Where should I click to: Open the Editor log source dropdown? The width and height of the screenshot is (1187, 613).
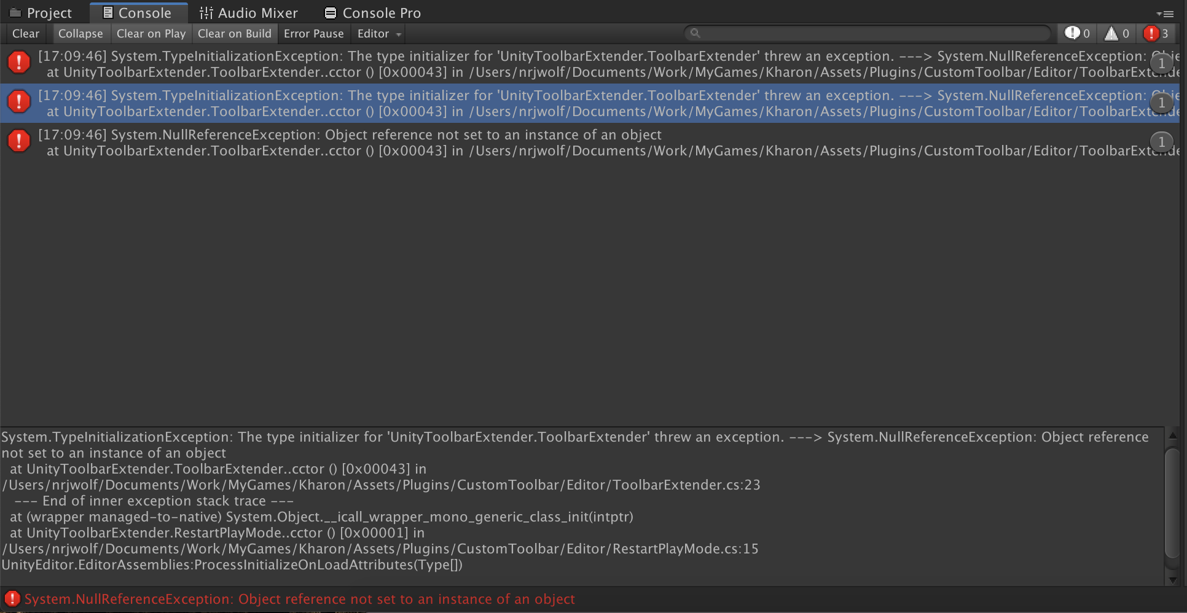click(377, 34)
